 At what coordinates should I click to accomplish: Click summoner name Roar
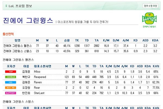37,88
